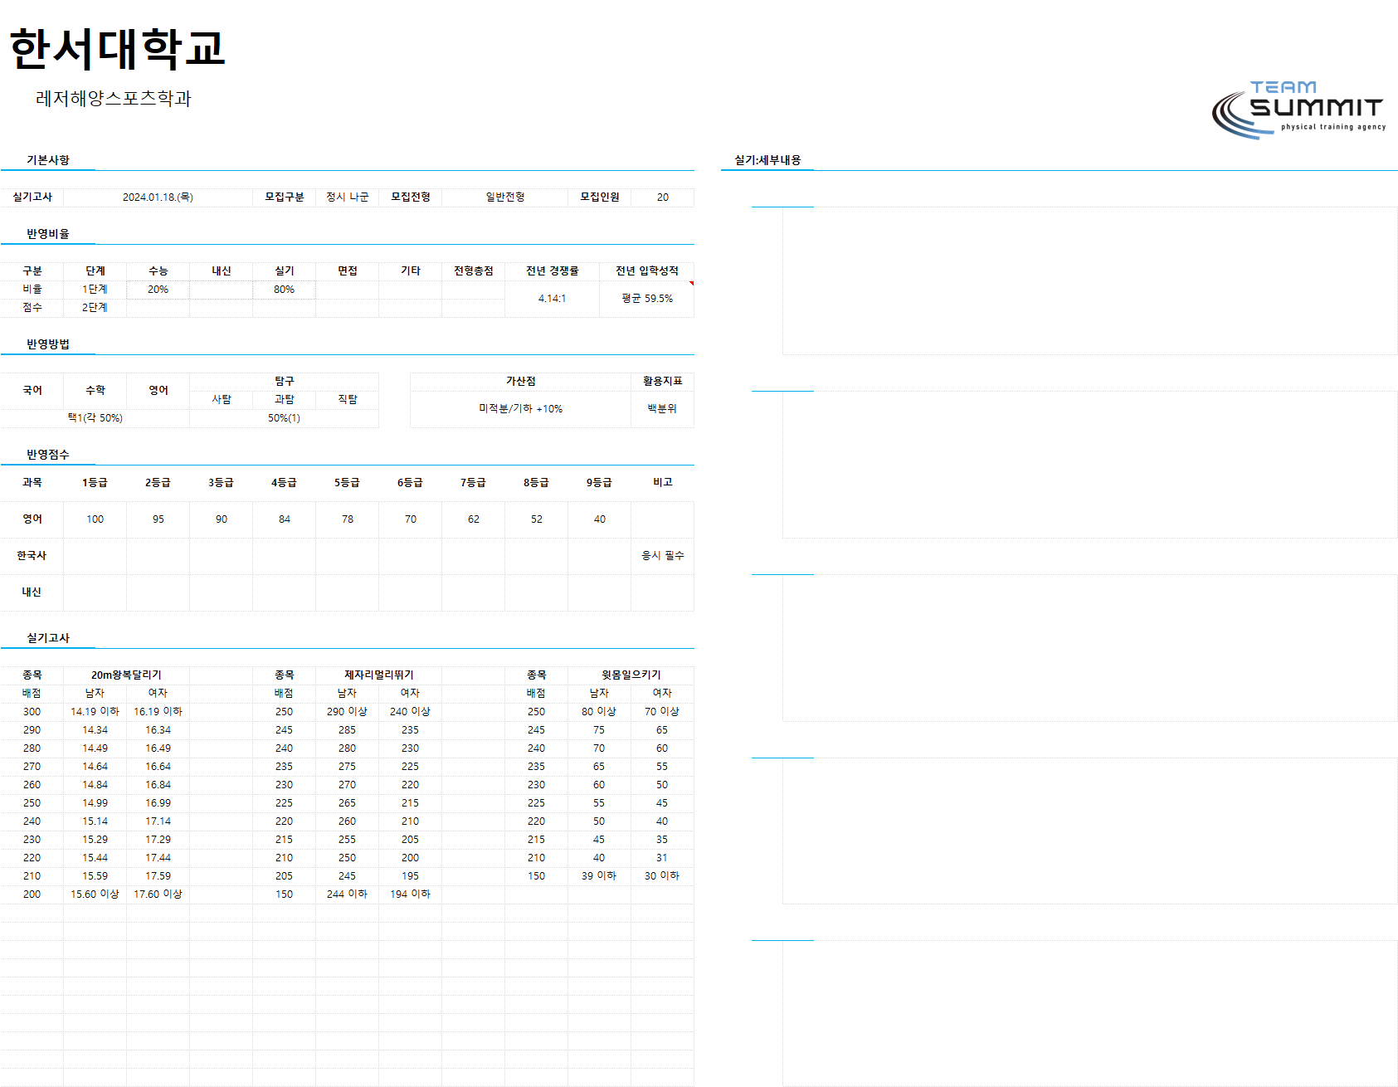
Task: Click the 실기 80% ratio cell
Action: tap(285, 289)
